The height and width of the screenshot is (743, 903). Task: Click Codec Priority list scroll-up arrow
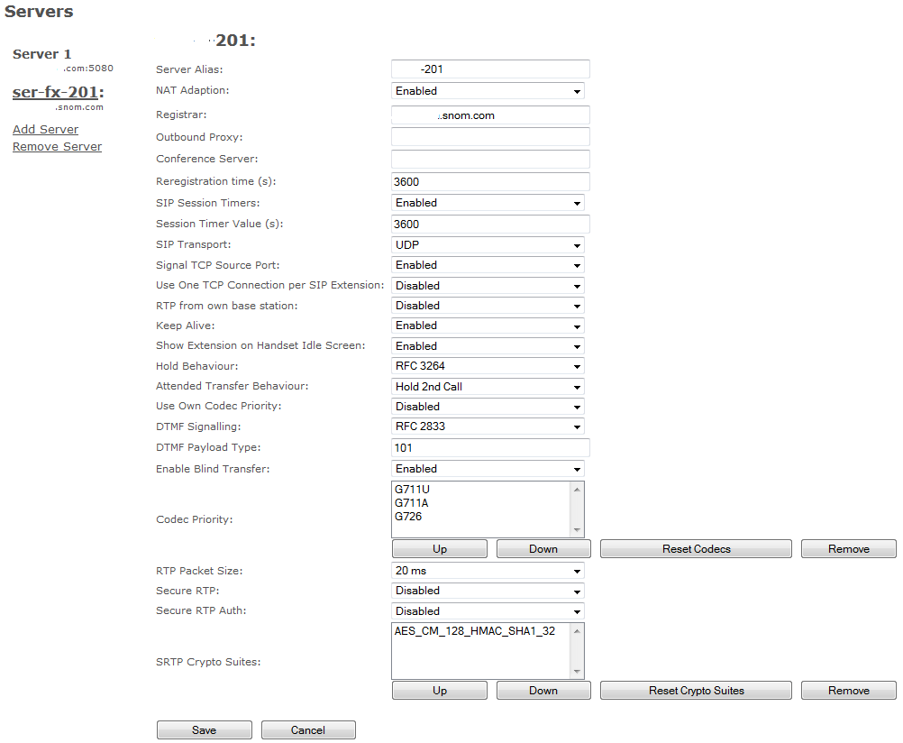577,490
